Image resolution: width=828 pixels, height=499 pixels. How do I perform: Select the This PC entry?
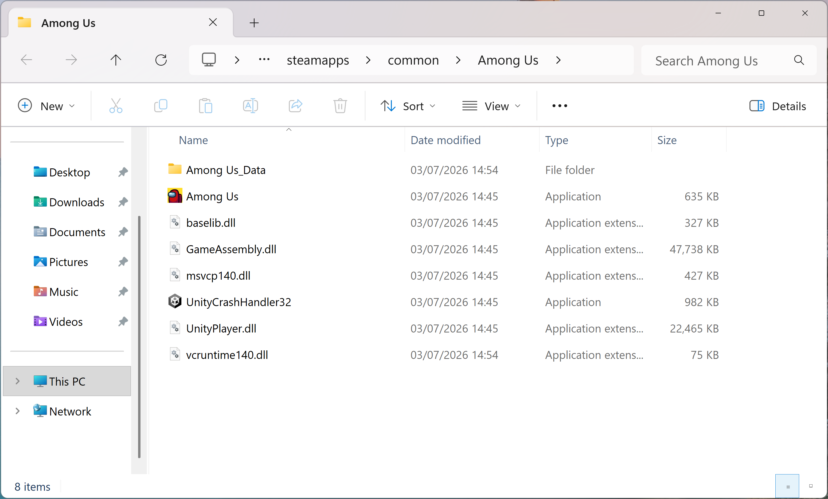pos(67,381)
